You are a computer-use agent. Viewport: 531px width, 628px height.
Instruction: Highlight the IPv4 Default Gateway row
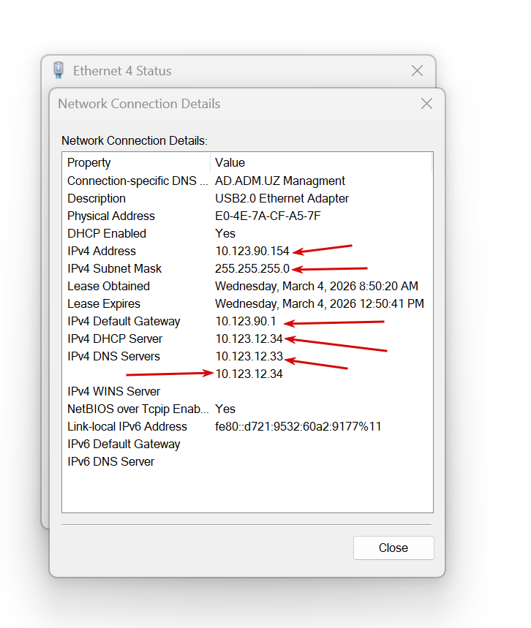click(124, 321)
